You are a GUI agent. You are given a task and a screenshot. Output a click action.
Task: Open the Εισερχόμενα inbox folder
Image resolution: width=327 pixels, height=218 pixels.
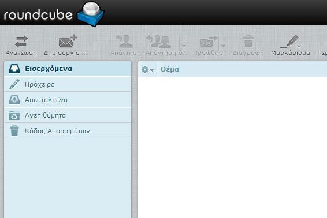click(x=68, y=69)
